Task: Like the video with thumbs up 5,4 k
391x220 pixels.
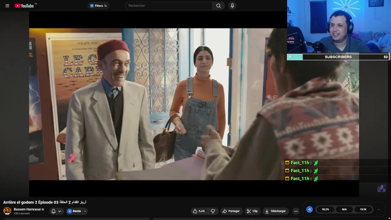Action: 199,211
